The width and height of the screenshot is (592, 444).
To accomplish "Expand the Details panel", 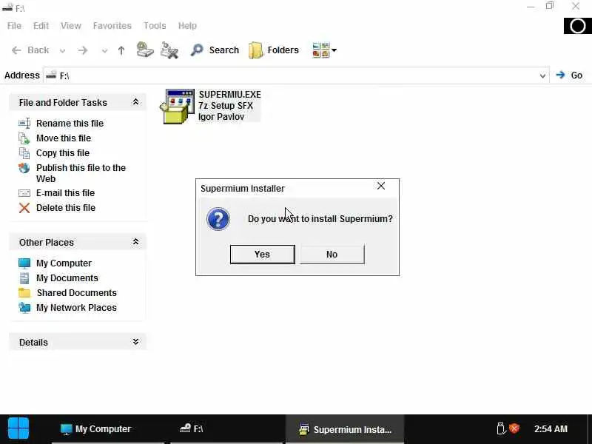I will [135, 342].
